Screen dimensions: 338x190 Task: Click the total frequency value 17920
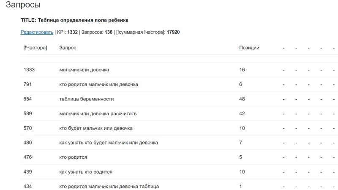pyautogui.click(x=173, y=32)
